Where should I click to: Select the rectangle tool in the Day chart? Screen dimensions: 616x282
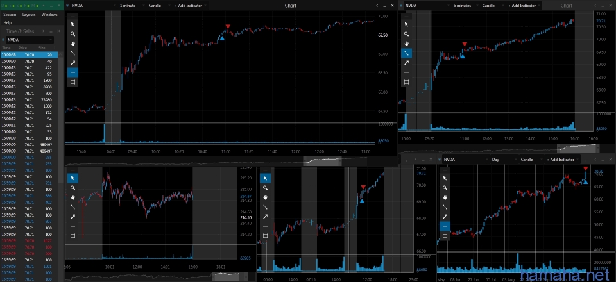[x=445, y=236]
